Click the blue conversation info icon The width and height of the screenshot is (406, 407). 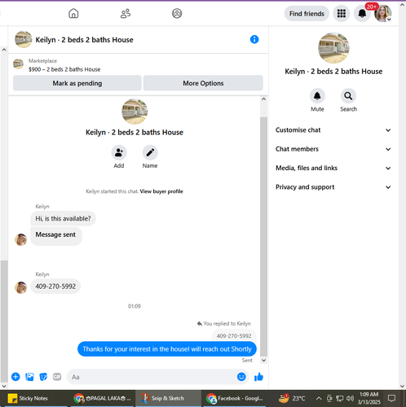click(x=254, y=40)
